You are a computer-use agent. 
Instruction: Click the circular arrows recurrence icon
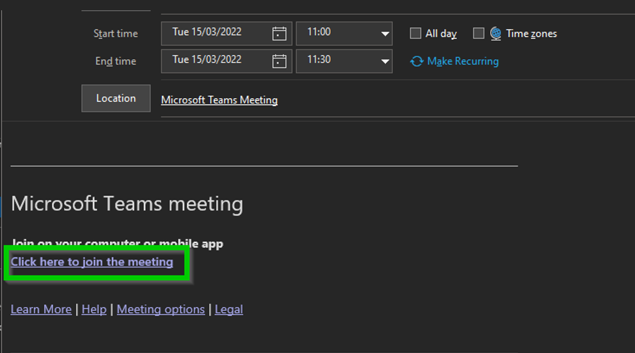click(x=417, y=61)
